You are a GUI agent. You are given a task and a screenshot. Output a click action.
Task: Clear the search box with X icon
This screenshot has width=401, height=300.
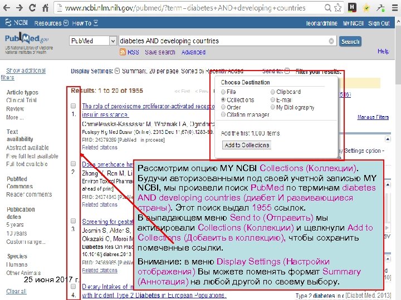[331, 41]
